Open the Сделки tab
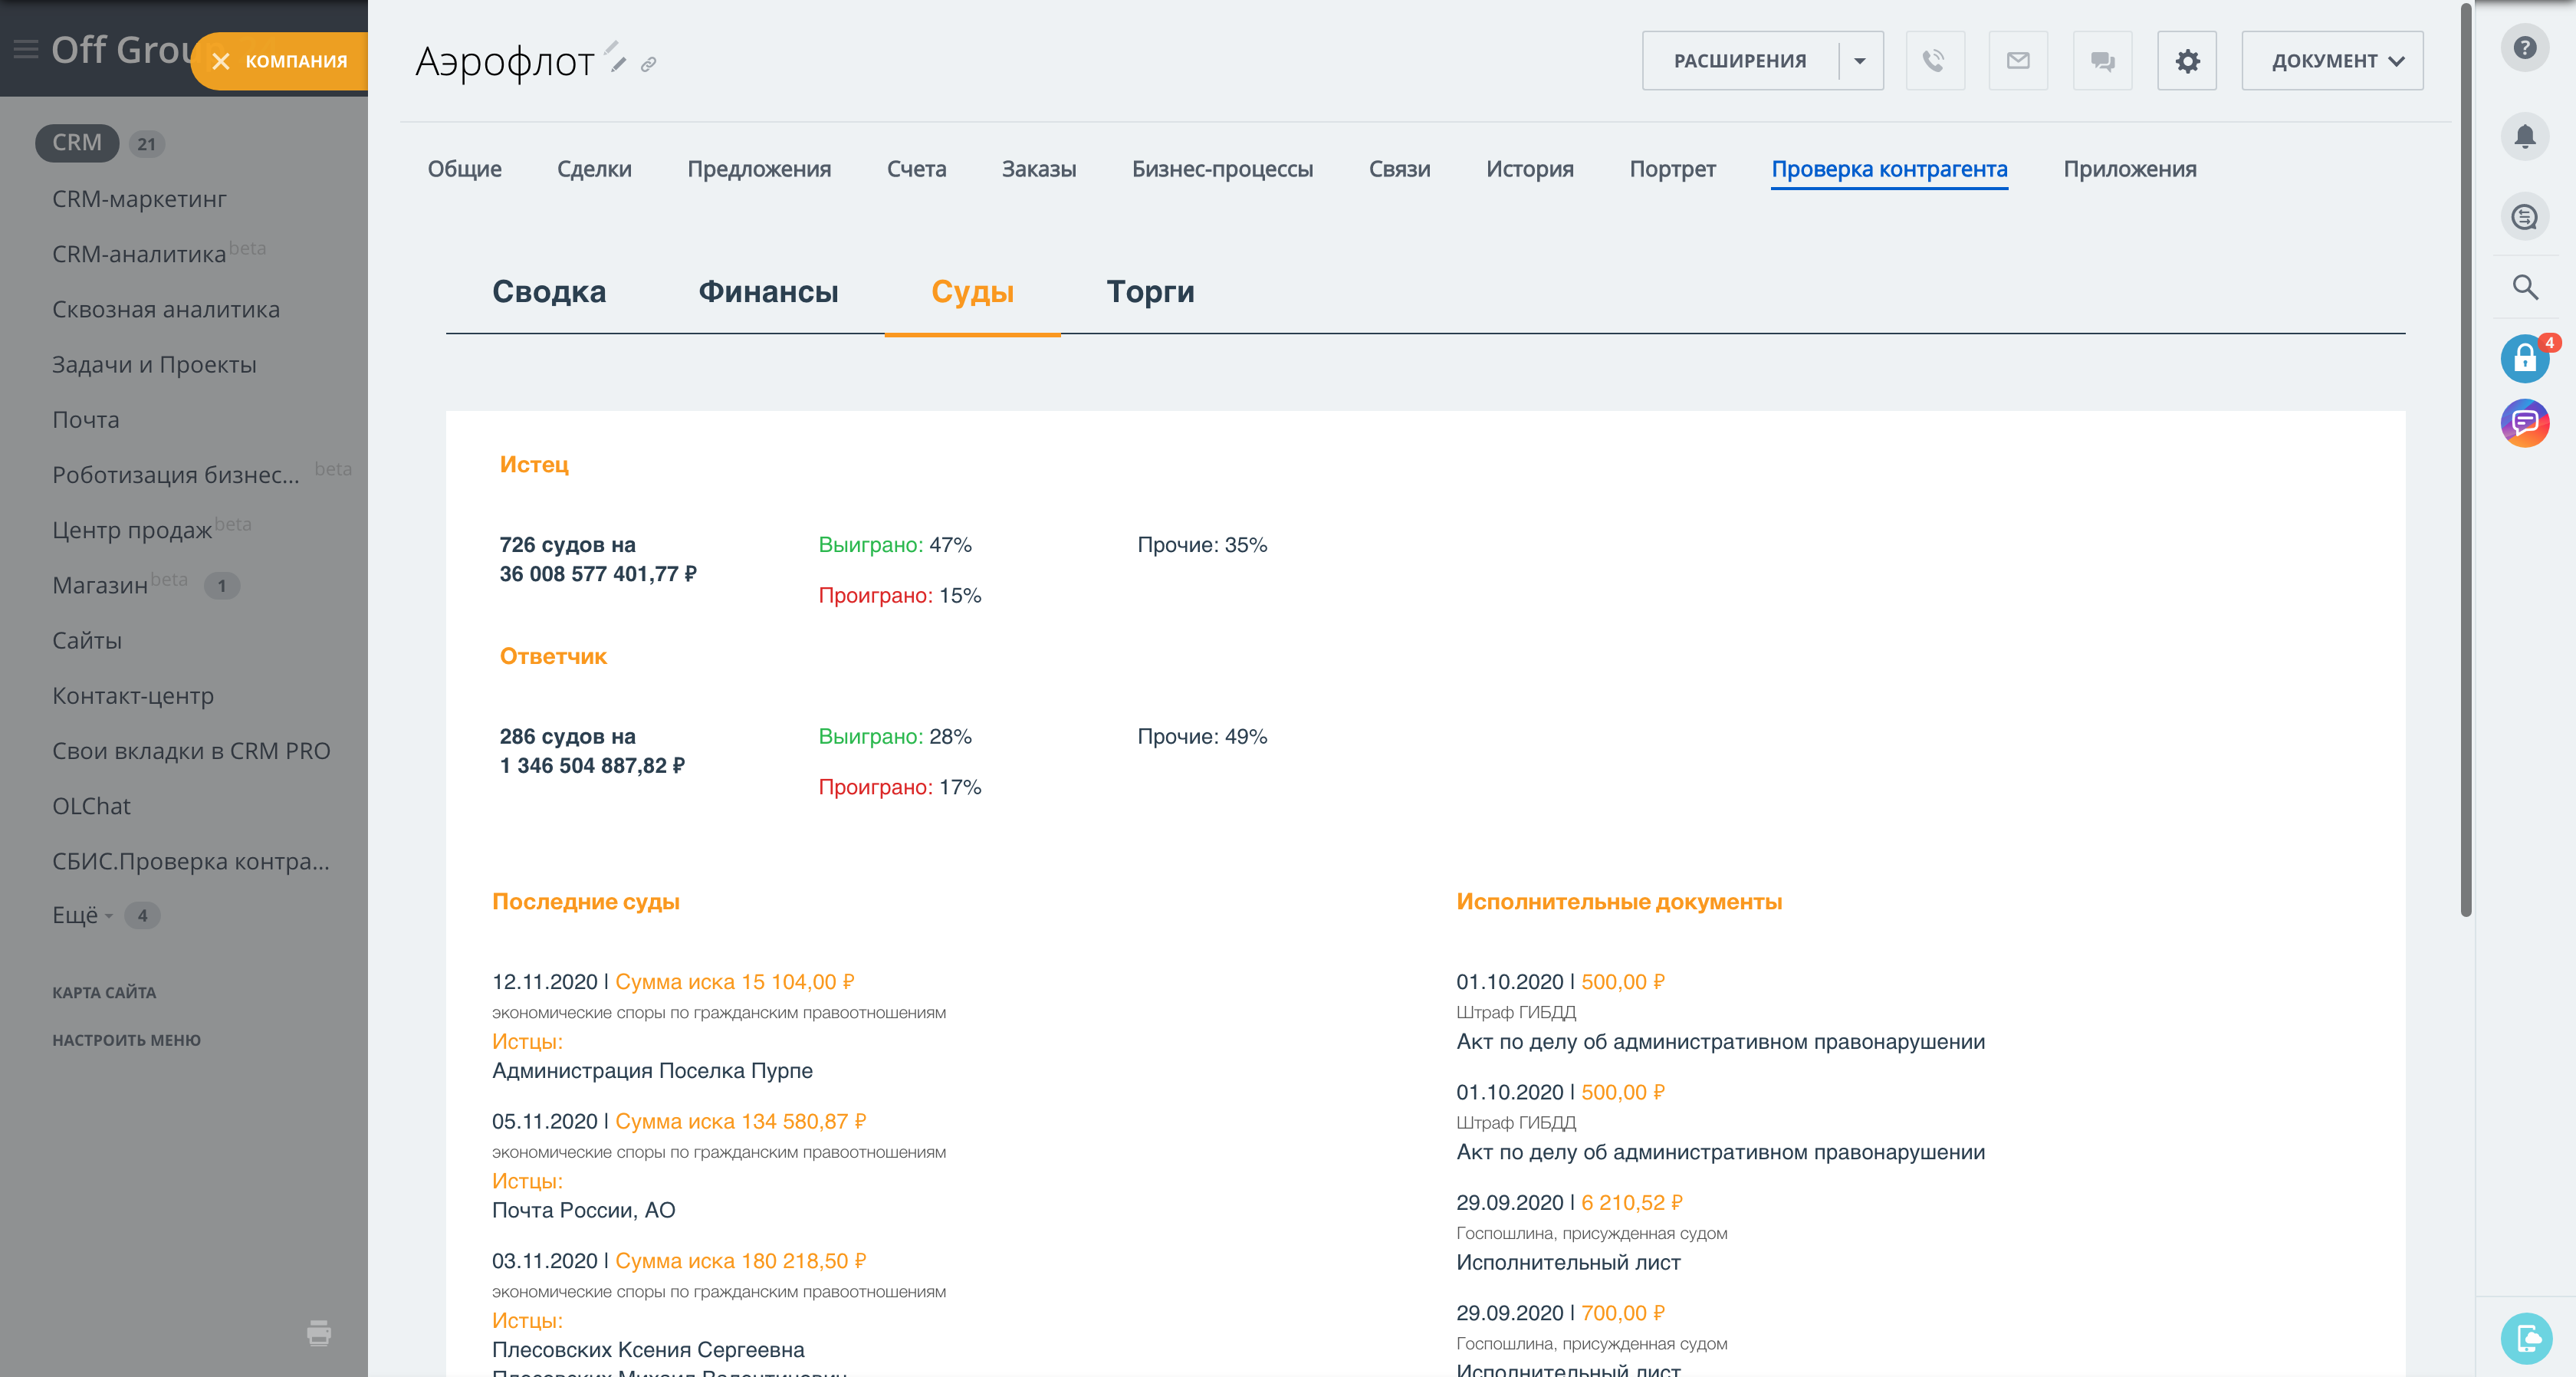The width and height of the screenshot is (2576, 1377). click(x=594, y=169)
